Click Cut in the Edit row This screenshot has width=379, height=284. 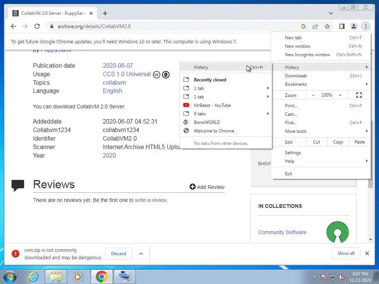pos(317,142)
